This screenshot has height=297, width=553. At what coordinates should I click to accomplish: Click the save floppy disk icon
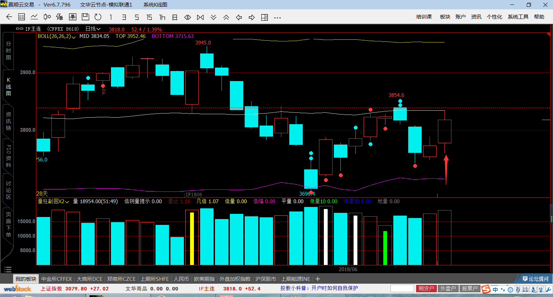[85, 17]
